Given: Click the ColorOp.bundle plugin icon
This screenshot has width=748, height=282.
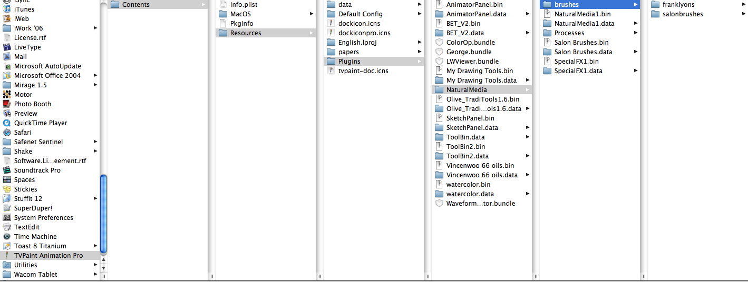Looking at the screenshot, I should 439,42.
